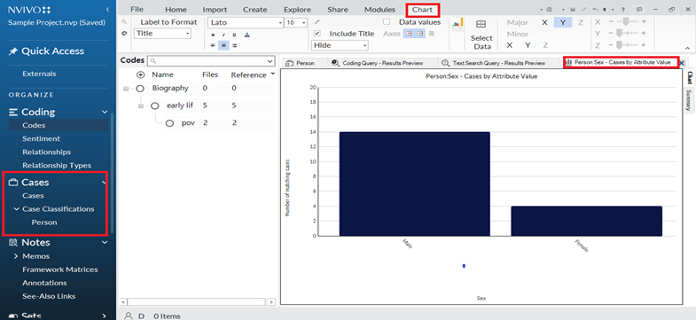Open the font color picker
The image size is (696, 320).
pyautogui.click(x=246, y=35)
